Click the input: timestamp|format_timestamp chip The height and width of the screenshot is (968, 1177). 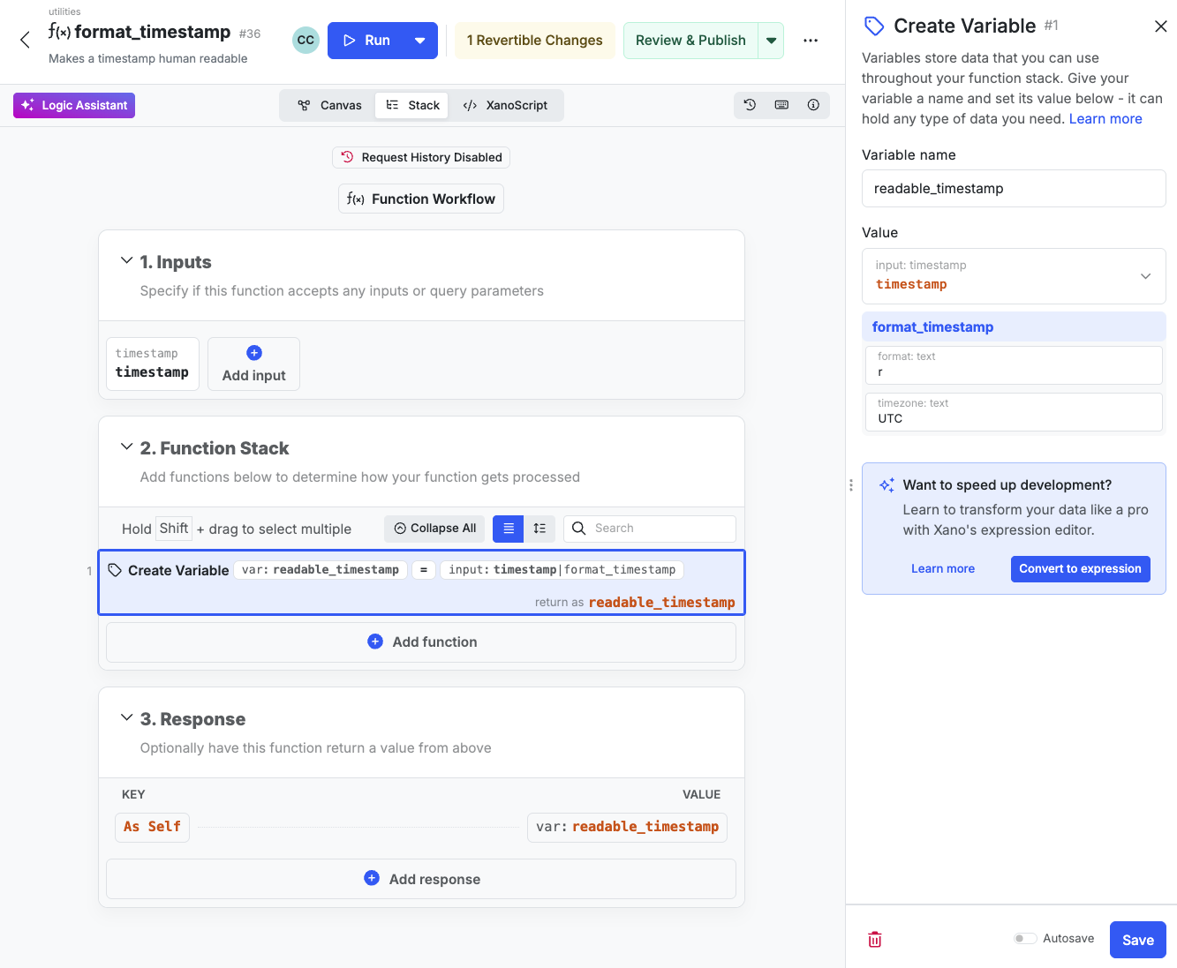[562, 570]
